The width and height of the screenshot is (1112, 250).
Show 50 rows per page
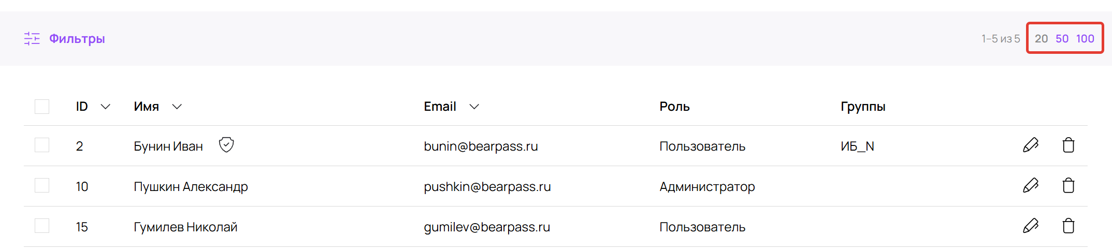(1062, 39)
